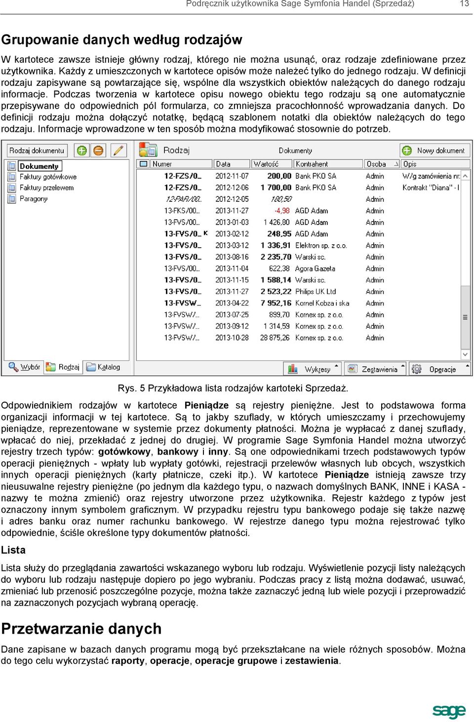The height and width of the screenshot is (722, 474).
Task: Click the scroll up arrow of the list
Action: coord(466,175)
